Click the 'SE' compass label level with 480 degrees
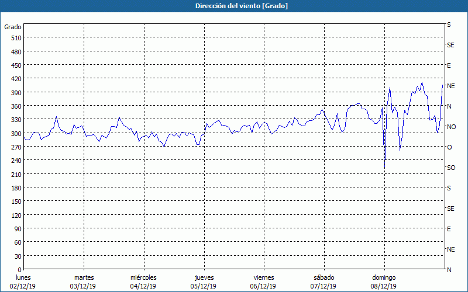 (450, 45)
